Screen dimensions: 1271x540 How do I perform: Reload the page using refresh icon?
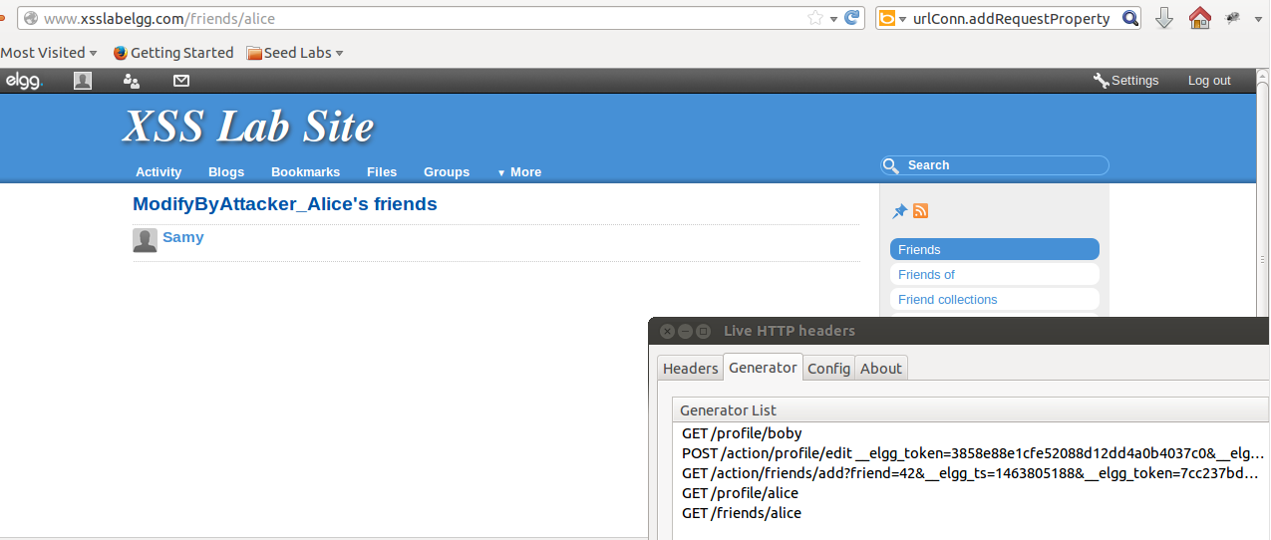851,18
